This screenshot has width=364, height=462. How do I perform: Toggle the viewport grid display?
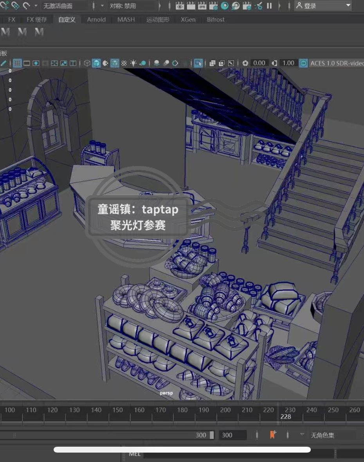point(17,63)
